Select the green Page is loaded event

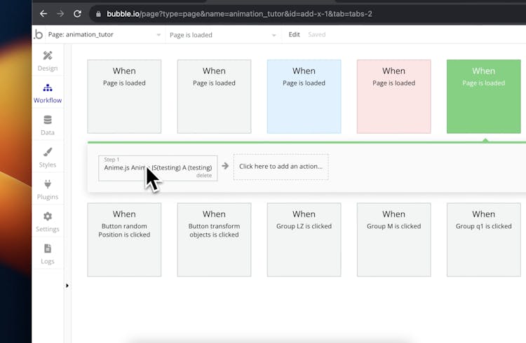coord(483,97)
